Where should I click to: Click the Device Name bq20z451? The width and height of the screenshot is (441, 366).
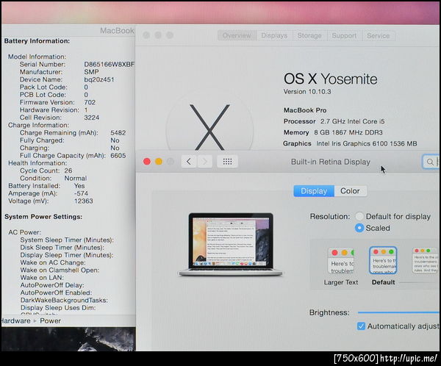coord(99,79)
